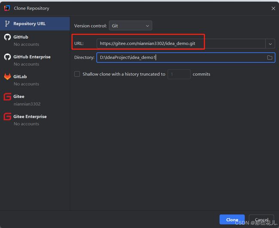Enable the Shallow clone checkbox
The image size is (279, 228).
[77, 74]
